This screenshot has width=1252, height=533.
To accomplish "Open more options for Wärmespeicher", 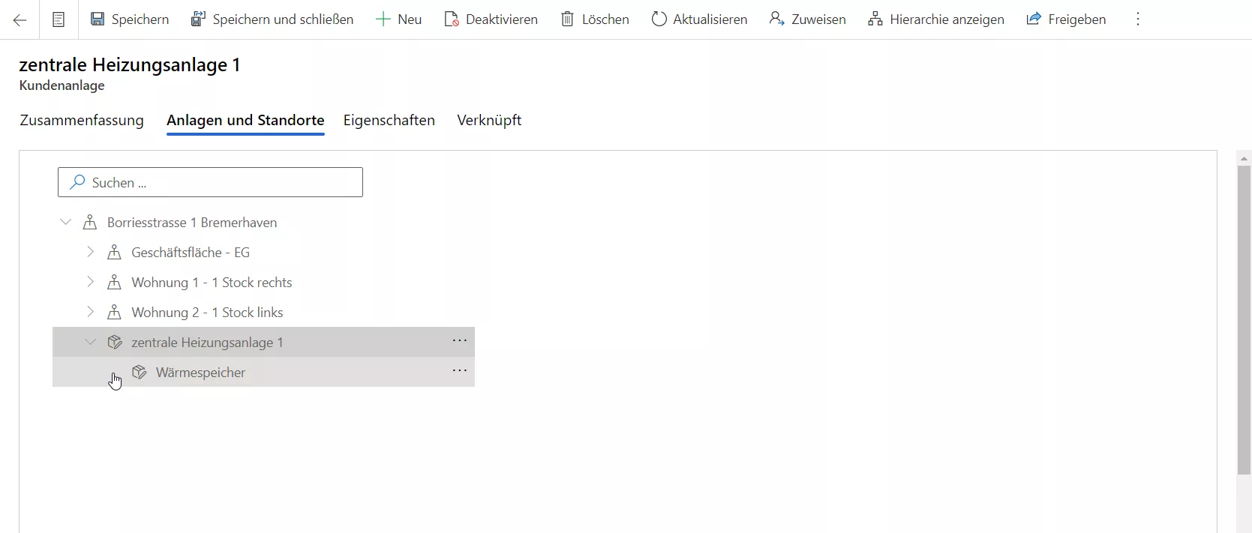I will [x=459, y=371].
